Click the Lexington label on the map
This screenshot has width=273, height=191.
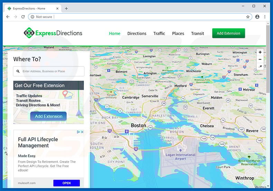pyautogui.click(x=149, y=56)
